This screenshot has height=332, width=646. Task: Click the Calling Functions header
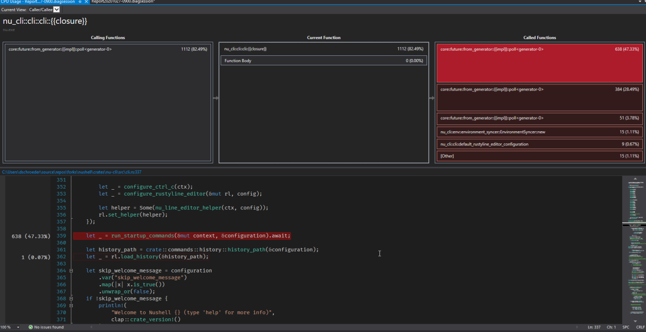[108, 38]
